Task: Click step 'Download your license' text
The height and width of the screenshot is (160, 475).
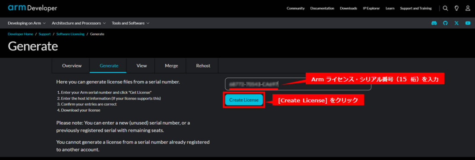Action: (79, 110)
